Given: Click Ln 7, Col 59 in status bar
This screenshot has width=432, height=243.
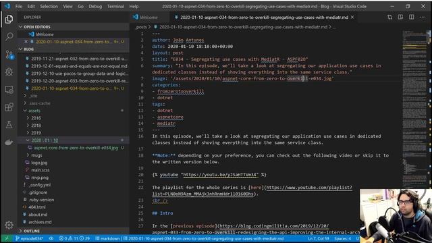Looking at the screenshot, I should pos(319,238).
